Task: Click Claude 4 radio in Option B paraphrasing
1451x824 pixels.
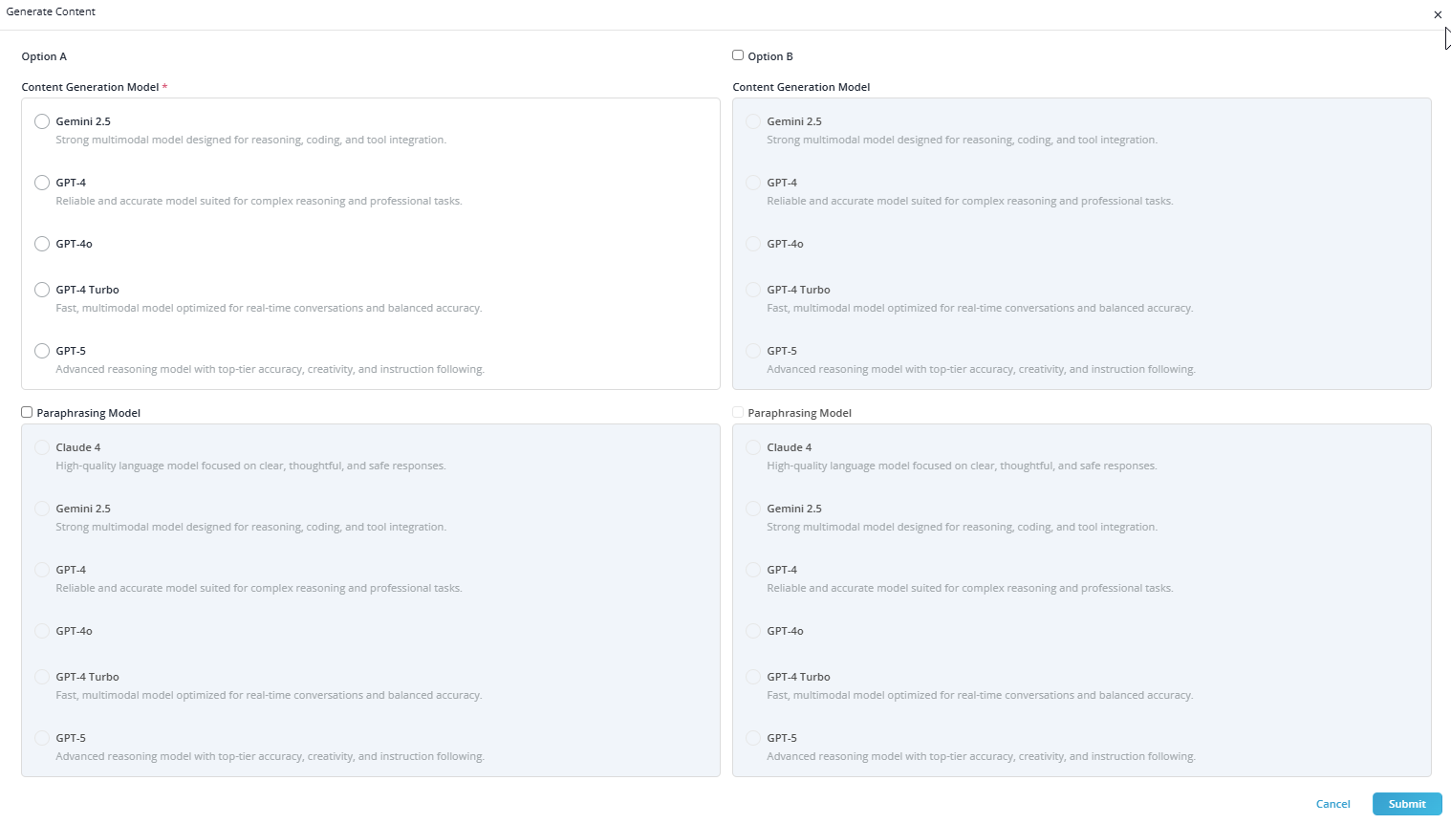Action: tap(753, 447)
